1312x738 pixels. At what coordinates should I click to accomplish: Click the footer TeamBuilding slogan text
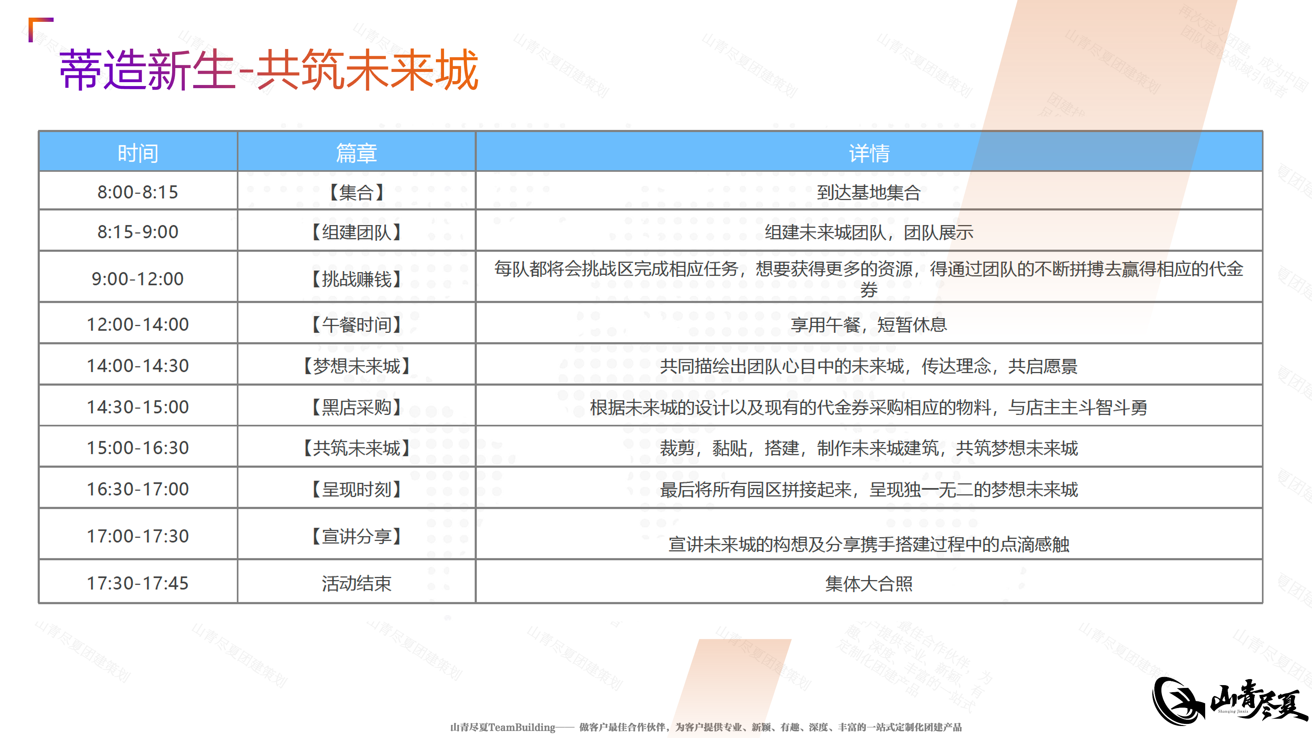(x=706, y=727)
